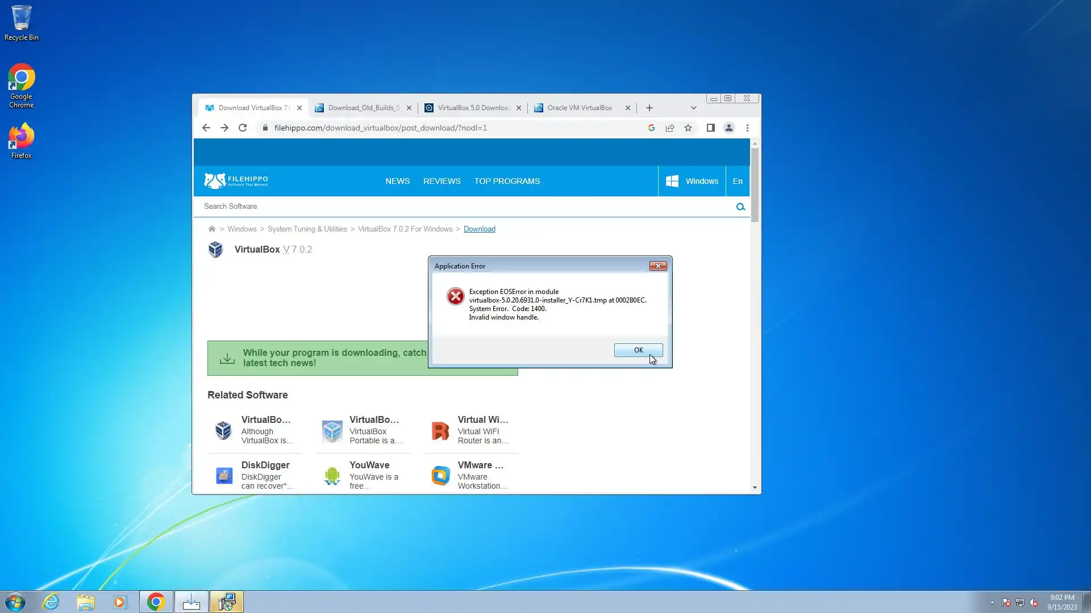Click the Google icon in the address bar
Viewport: 1091px width, 613px height.
651,128
